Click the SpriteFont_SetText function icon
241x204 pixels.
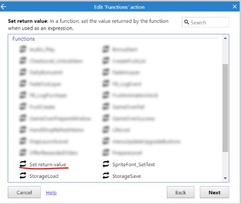point(106,164)
